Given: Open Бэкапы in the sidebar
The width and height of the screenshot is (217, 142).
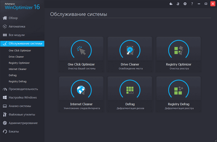Looking at the screenshot, I should [14, 131].
